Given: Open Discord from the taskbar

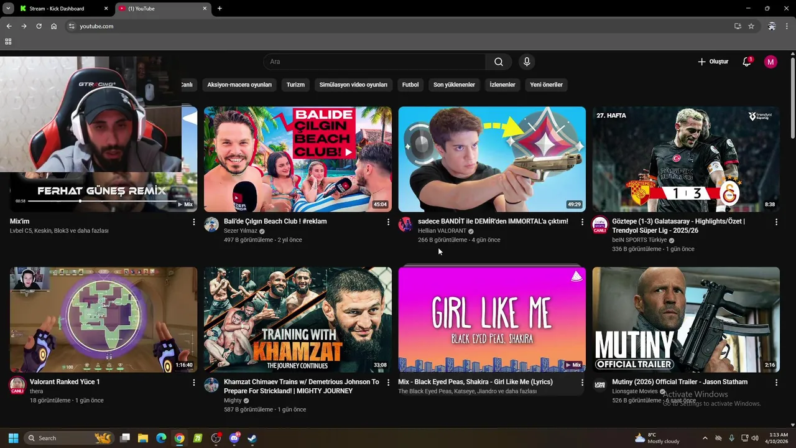Looking at the screenshot, I should 234,438.
